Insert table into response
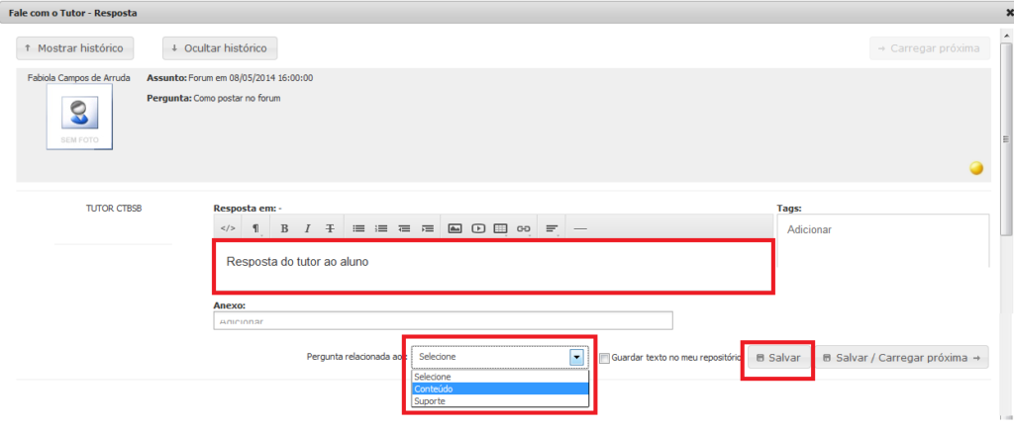Viewport: 1014px width, 431px height. tap(501, 228)
